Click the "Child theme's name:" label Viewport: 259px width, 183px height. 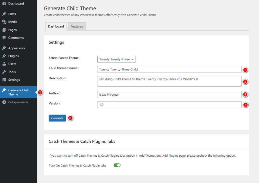63,68
